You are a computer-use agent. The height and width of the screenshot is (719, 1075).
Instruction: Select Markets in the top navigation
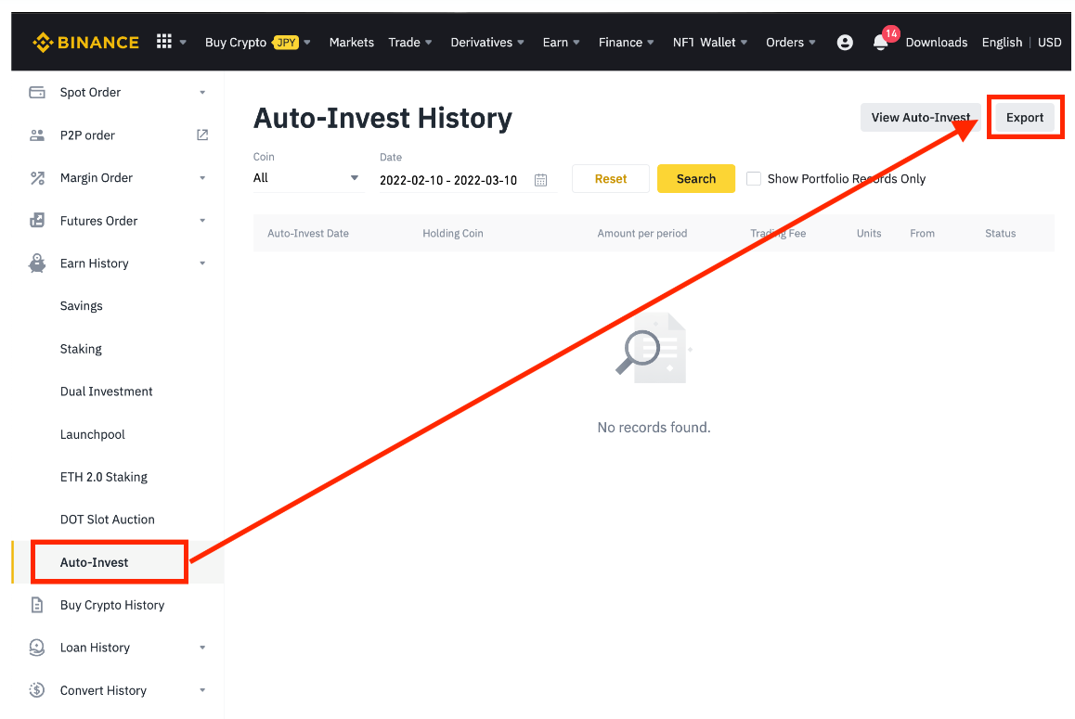click(x=352, y=43)
